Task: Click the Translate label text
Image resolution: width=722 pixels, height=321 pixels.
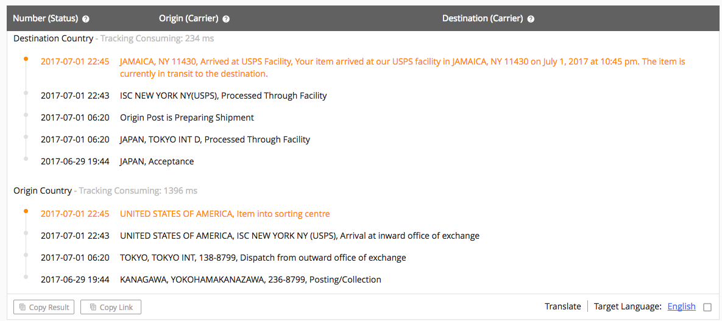Action: (563, 307)
